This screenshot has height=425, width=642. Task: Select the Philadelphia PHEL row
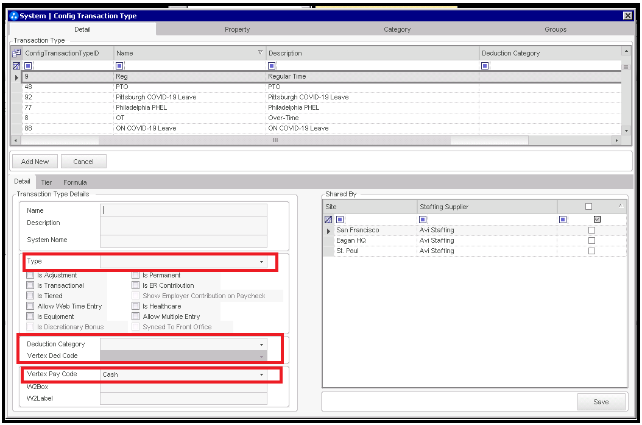point(322,107)
